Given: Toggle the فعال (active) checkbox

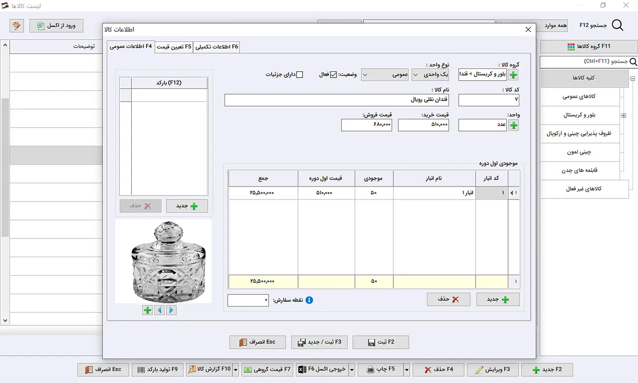Looking at the screenshot, I should (x=333, y=75).
